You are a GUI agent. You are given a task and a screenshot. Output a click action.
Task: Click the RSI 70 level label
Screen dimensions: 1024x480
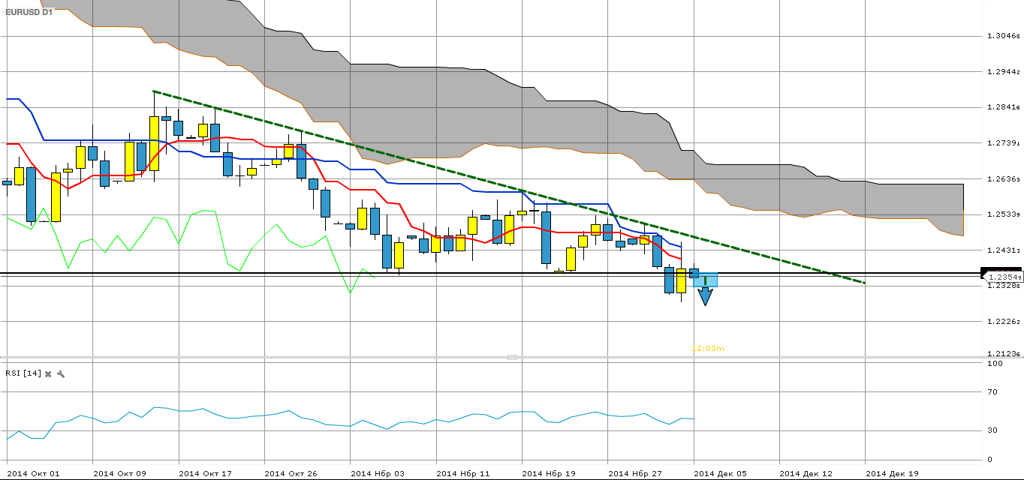(x=992, y=392)
